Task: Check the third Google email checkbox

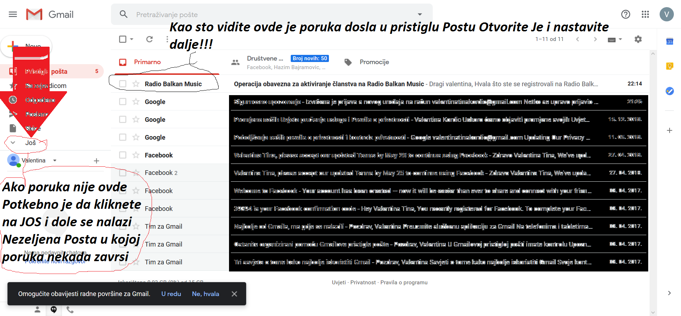Action: 123,137
